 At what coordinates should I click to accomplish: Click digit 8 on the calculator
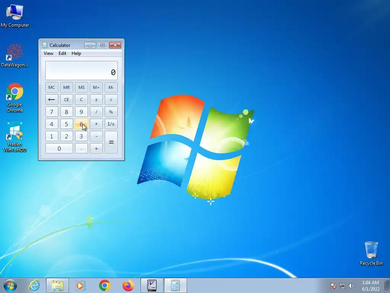click(66, 112)
